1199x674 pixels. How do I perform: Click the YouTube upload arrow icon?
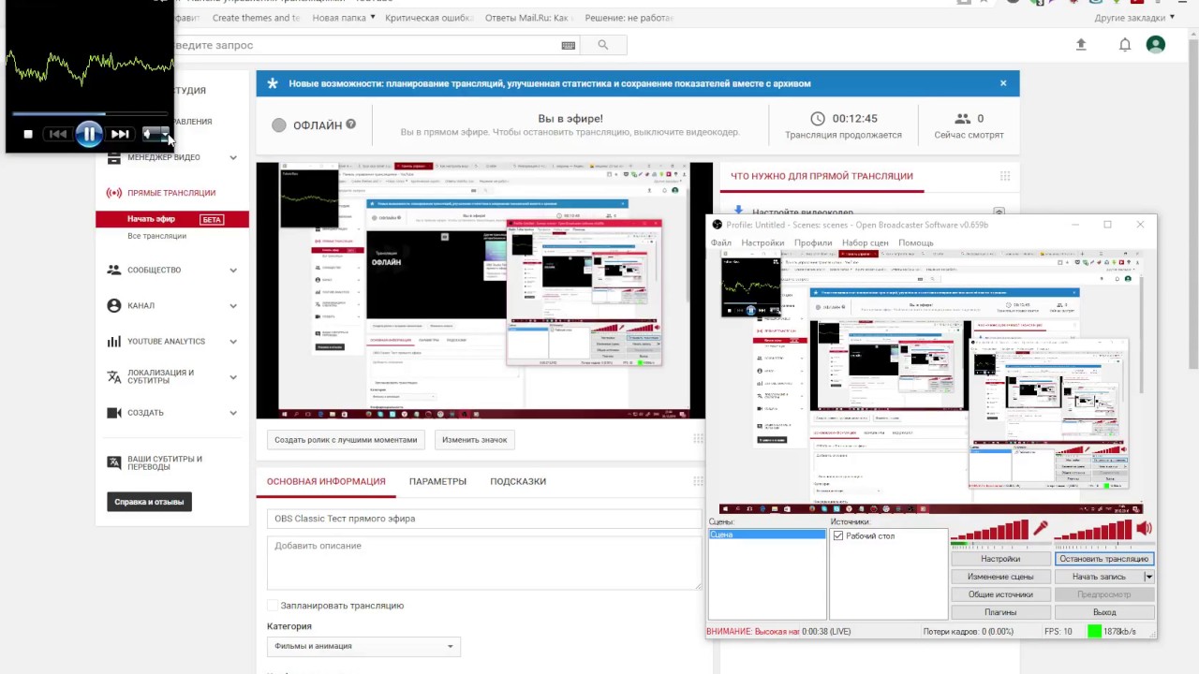pyautogui.click(x=1081, y=45)
